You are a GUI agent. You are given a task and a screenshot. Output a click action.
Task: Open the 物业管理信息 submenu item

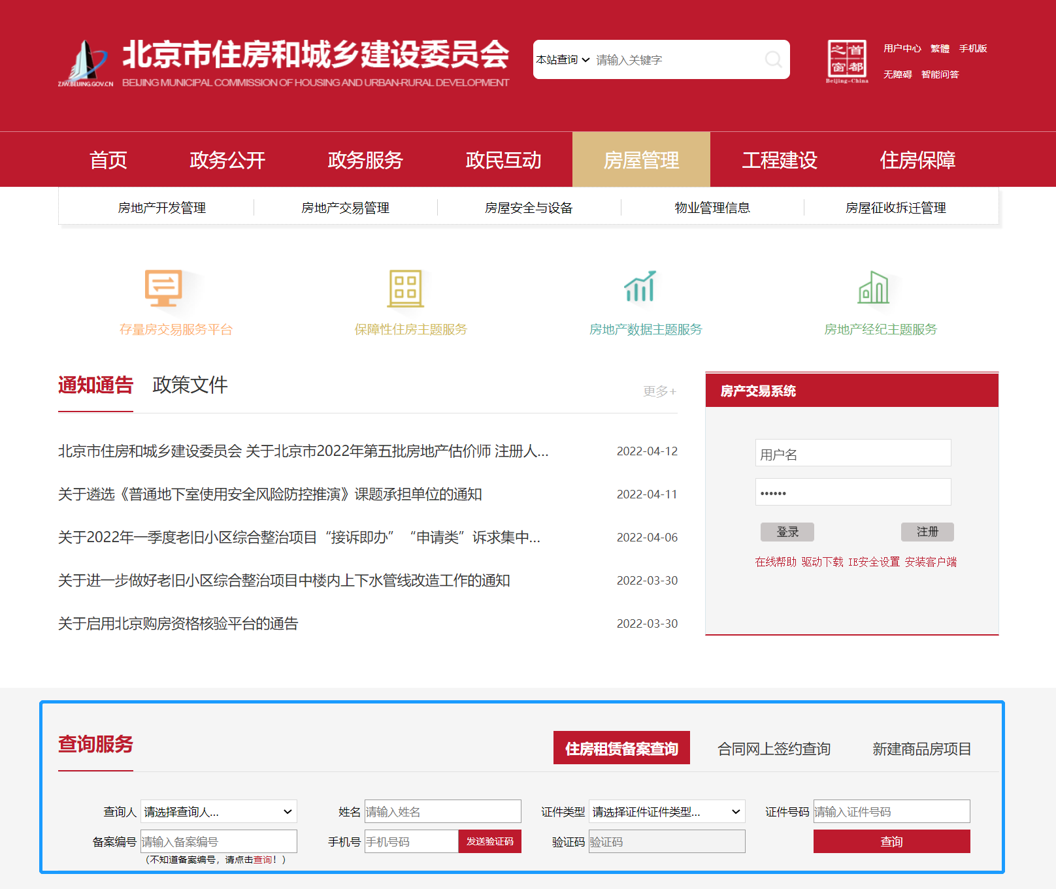(x=712, y=208)
